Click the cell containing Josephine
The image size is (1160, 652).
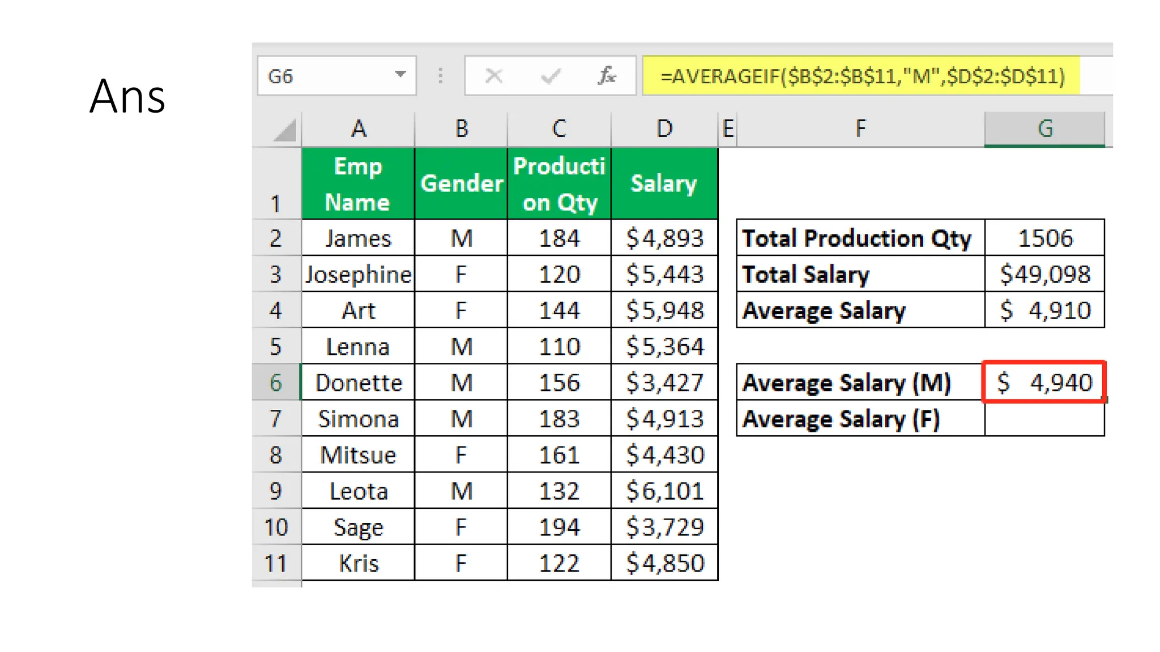(358, 274)
